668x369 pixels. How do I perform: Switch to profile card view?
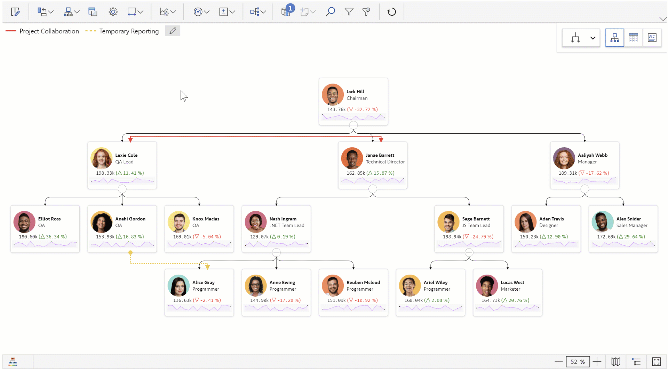pyautogui.click(x=652, y=38)
